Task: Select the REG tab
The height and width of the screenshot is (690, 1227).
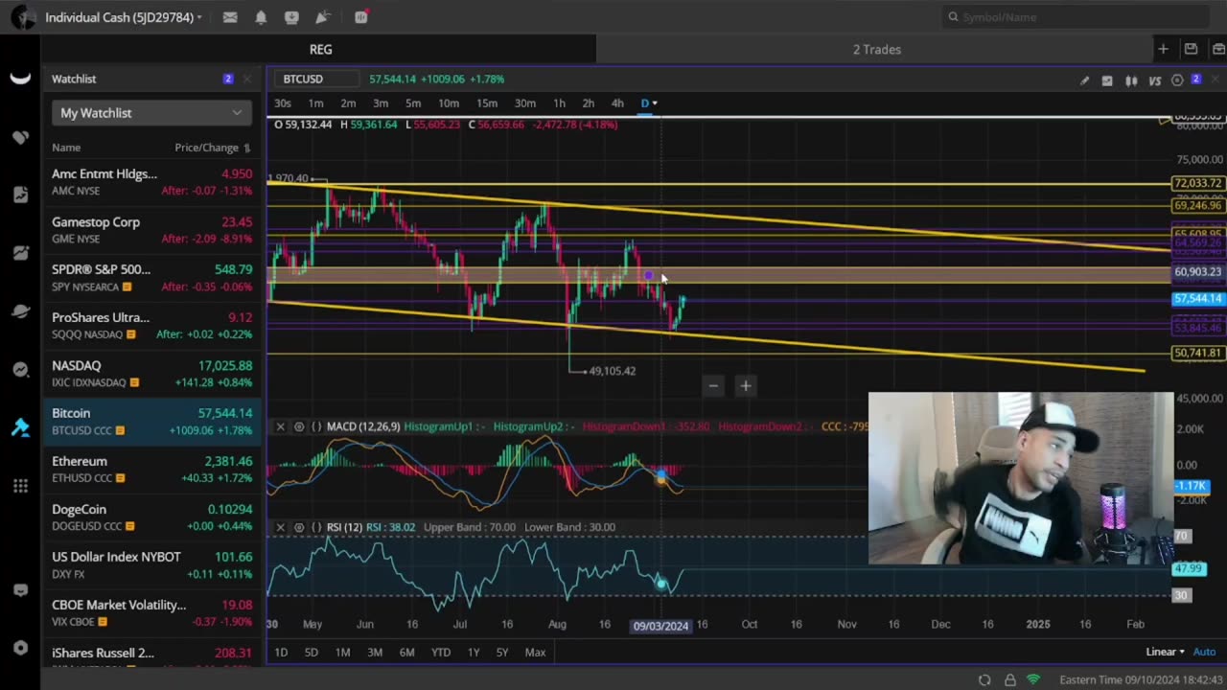Action: [320, 49]
